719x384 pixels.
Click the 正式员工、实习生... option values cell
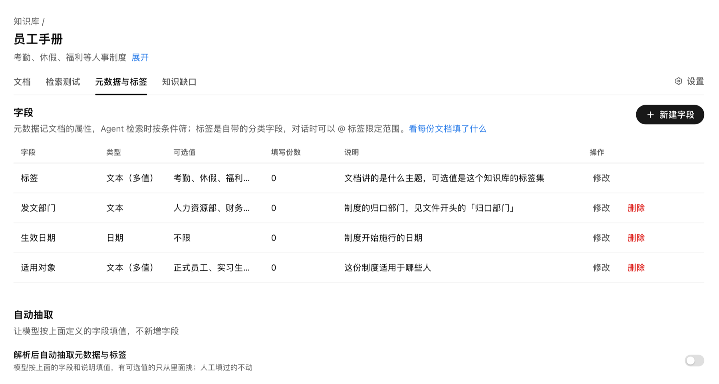212,268
